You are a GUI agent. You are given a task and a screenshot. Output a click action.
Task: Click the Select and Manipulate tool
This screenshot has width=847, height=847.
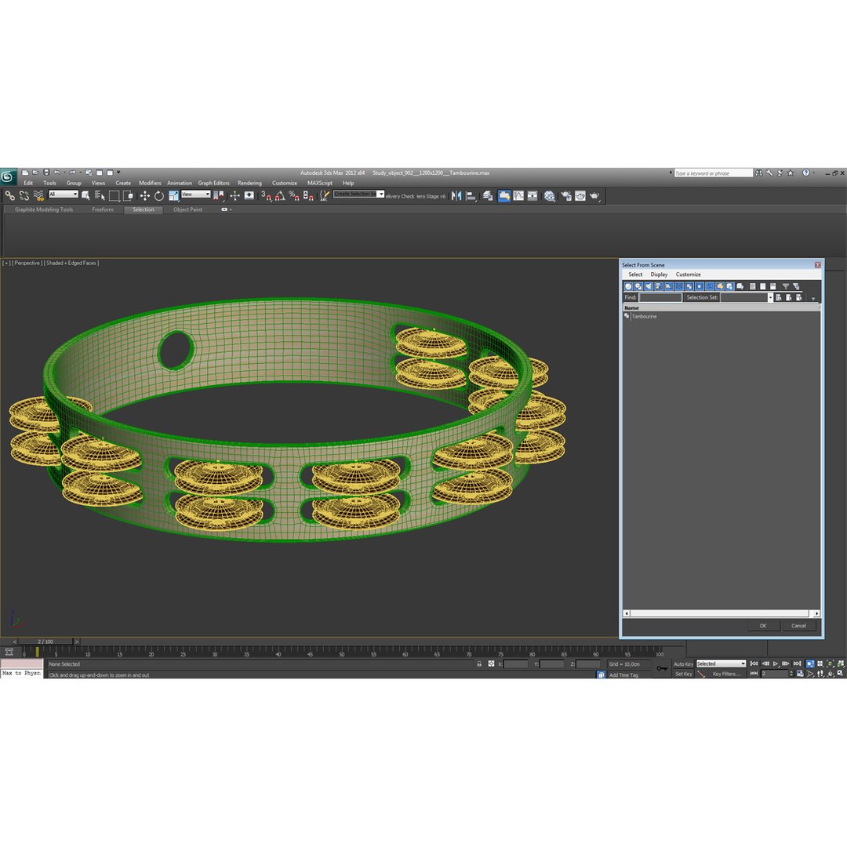click(234, 195)
